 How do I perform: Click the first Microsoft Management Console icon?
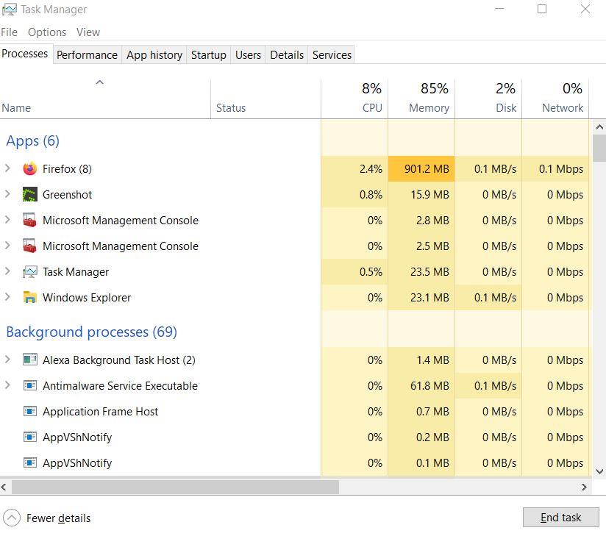[x=29, y=221]
